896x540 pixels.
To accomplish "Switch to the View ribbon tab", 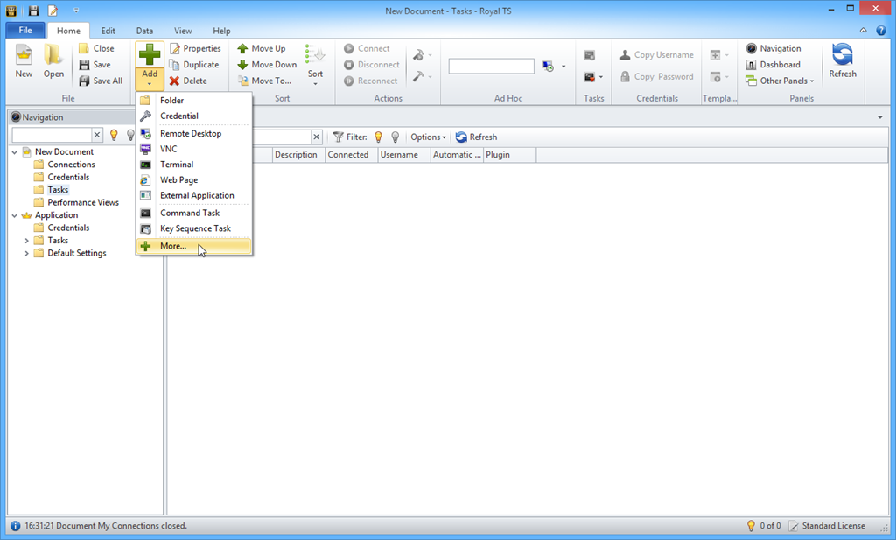I will coord(183,31).
